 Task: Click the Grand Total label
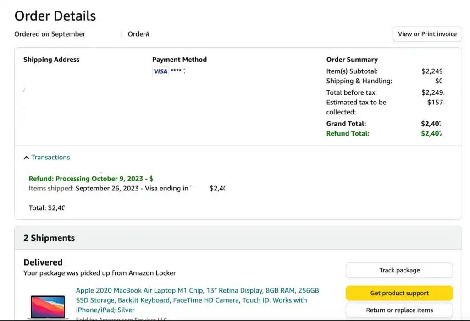click(346, 124)
